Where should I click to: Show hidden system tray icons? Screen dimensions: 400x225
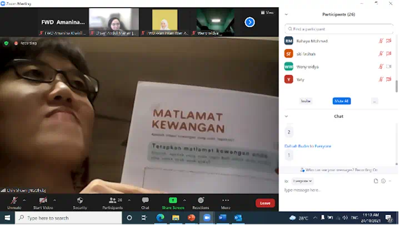coord(316,218)
